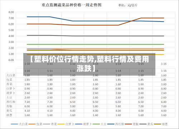Click the 土豆 value 2.60 in the first data column
The image size is (179, 129).
(27, 97)
